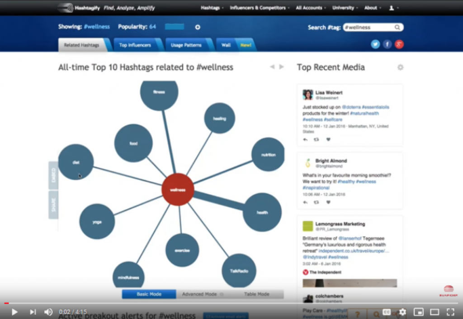
Task: Mute the video volume
Action: point(48,312)
